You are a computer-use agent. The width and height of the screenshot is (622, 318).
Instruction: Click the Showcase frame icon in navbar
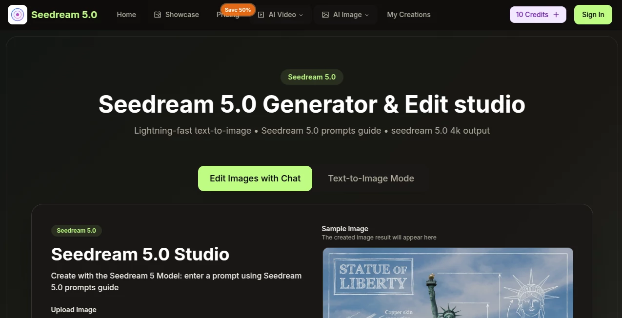coord(157,15)
